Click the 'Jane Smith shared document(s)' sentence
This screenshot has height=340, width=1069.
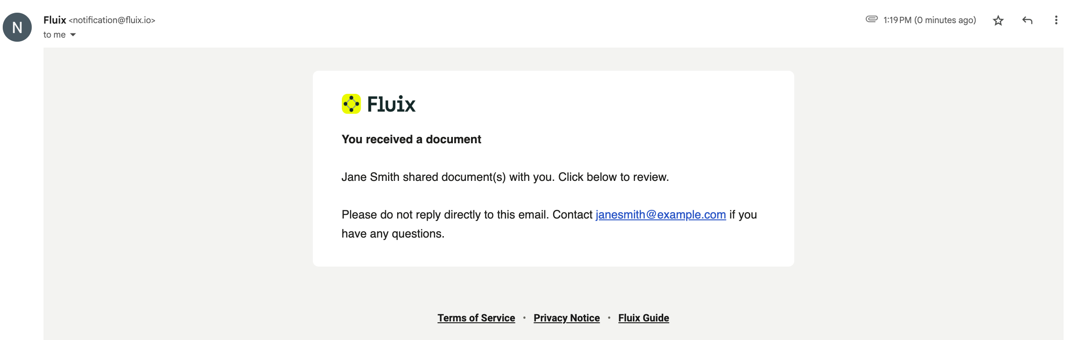505,177
